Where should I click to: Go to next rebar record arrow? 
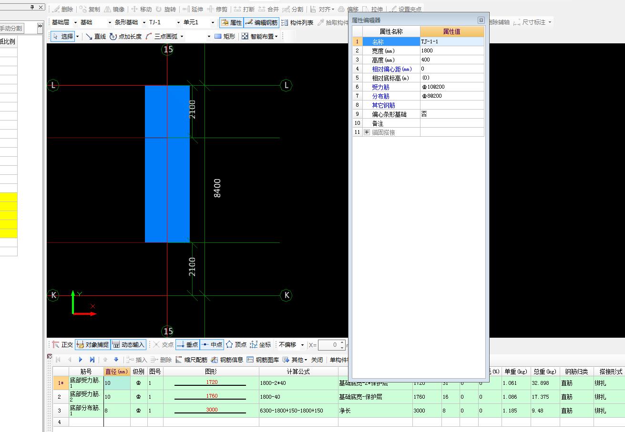tap(81, 360)
